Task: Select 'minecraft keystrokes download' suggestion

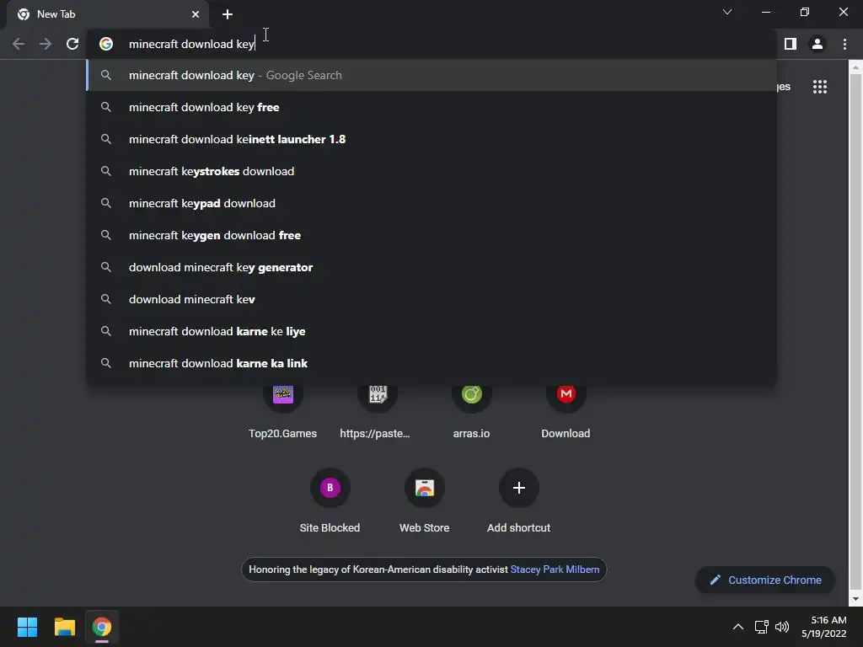Action: coord(431,171)
